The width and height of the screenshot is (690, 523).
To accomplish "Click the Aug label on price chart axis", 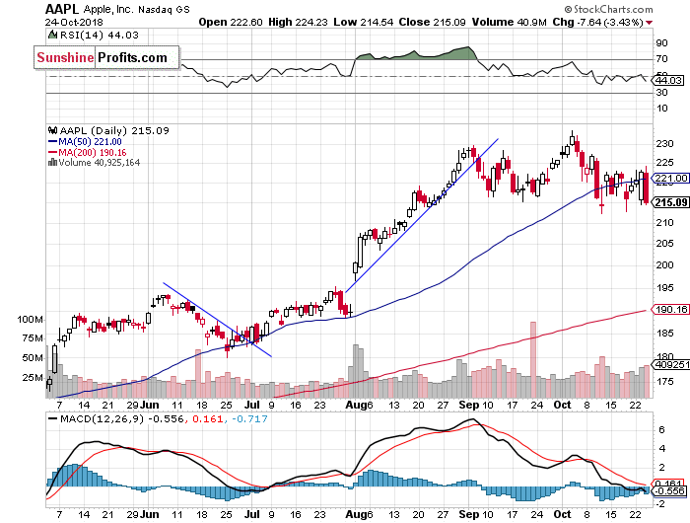I will 356,405.
